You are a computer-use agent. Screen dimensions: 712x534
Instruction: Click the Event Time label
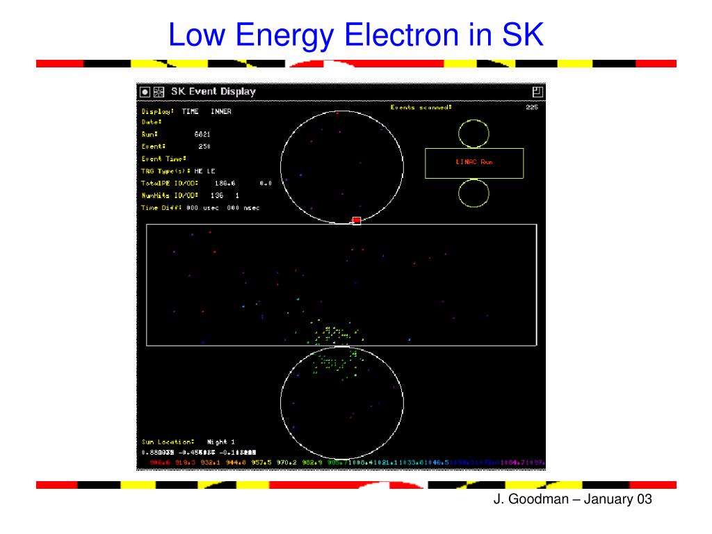point(164,159)
